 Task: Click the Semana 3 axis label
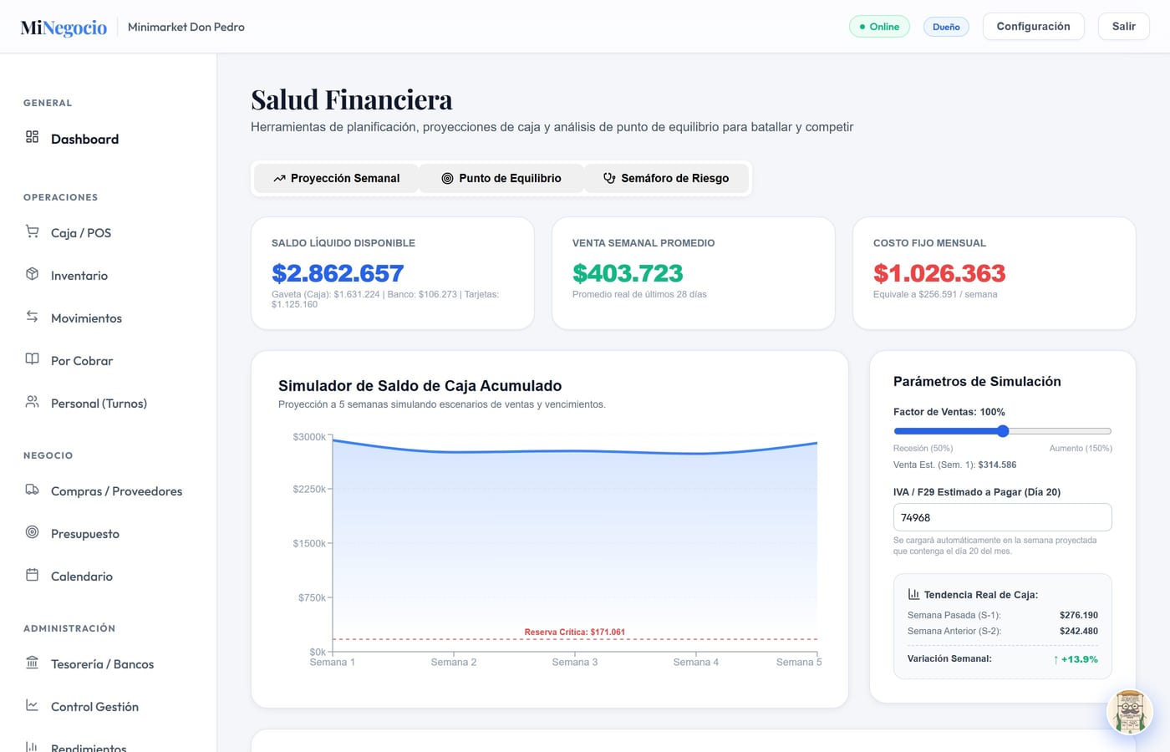575,662
